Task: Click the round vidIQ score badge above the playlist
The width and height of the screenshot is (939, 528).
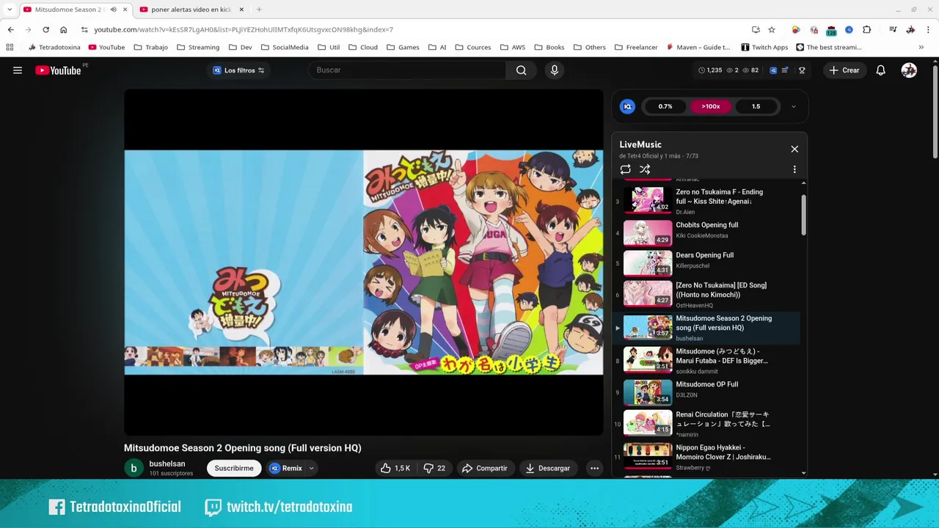Action: tap(627, 106)
